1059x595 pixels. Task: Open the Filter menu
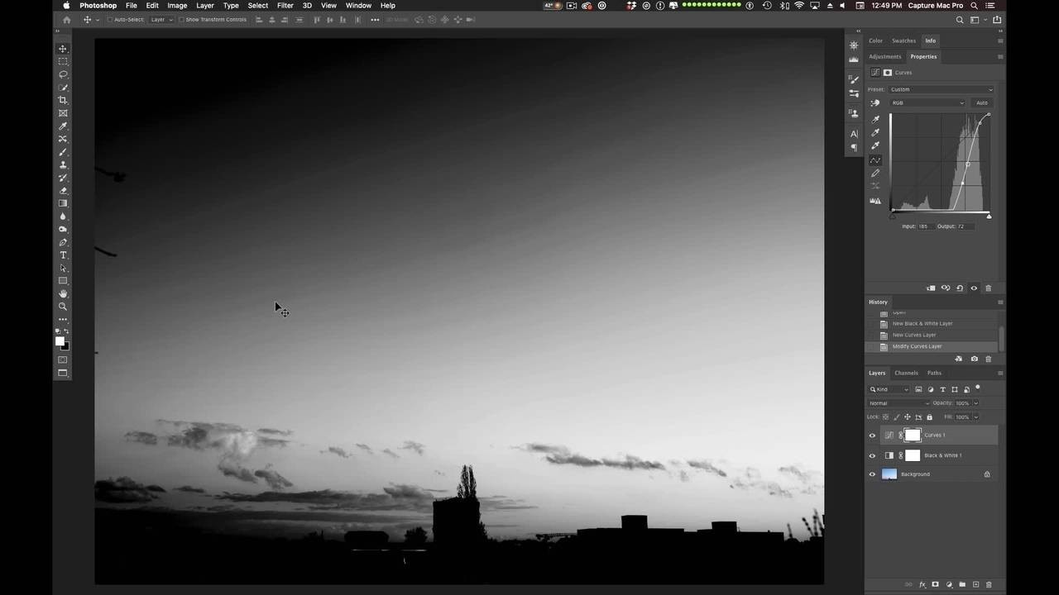point(285,6)
